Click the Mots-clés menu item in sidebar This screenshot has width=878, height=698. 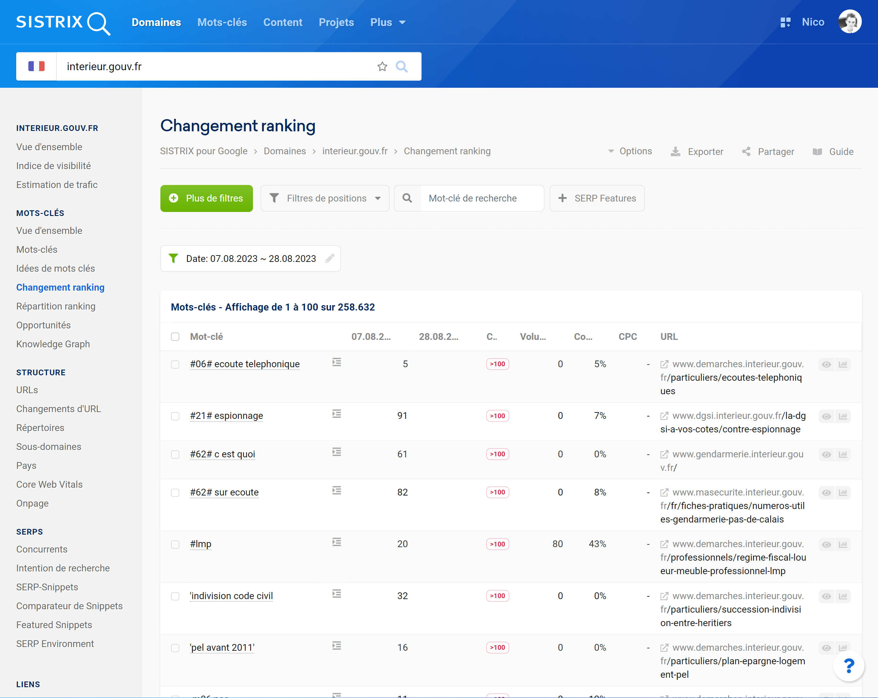click(36, 249)
